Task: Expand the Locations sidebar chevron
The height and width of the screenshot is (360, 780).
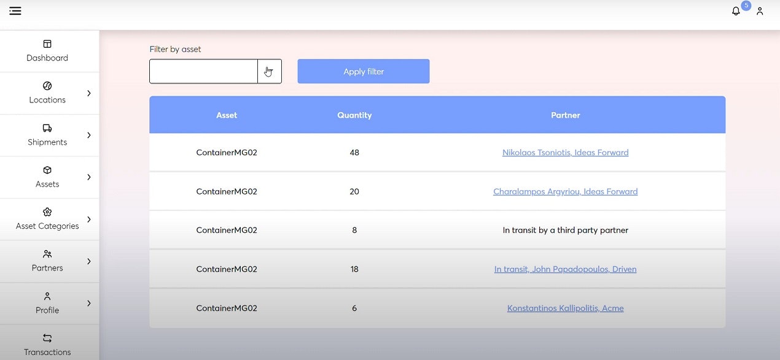Action: pyautogui.click(x=88, y=93)
